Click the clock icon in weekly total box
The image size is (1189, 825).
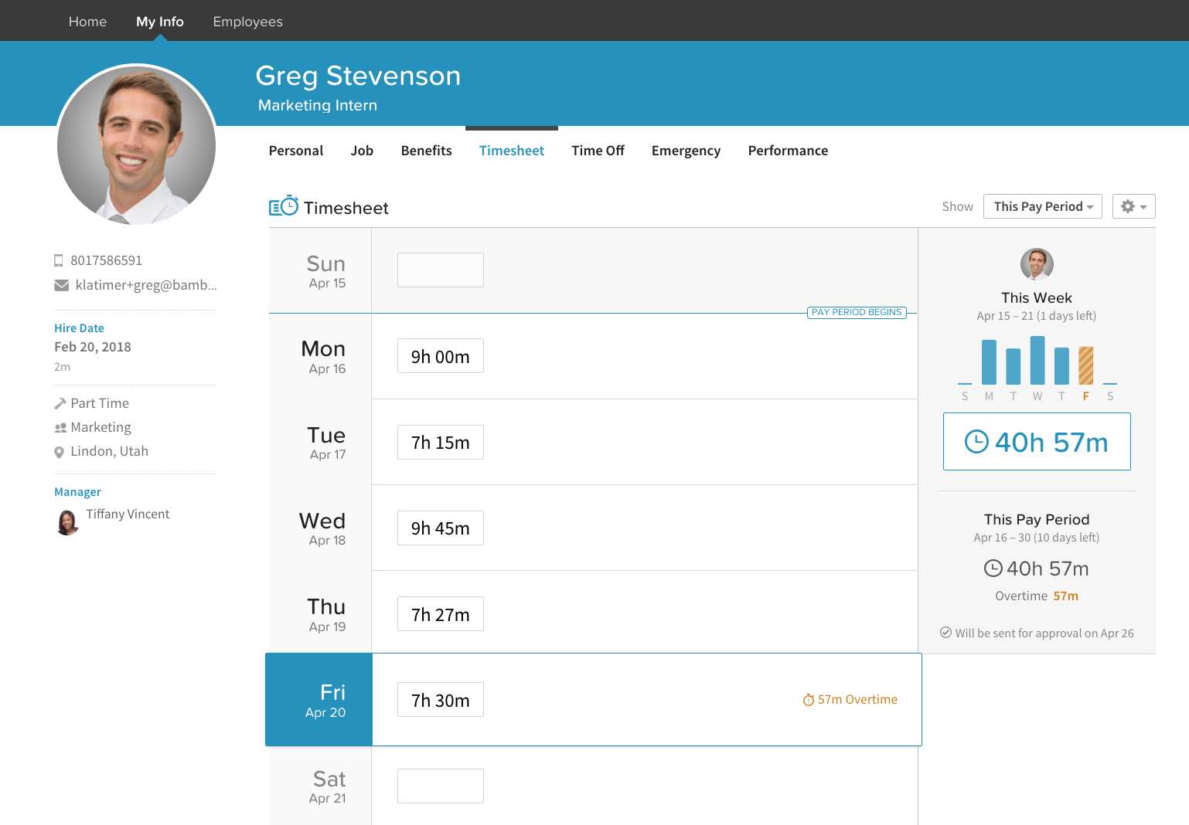pyautogui.click(x=976, y=442)
